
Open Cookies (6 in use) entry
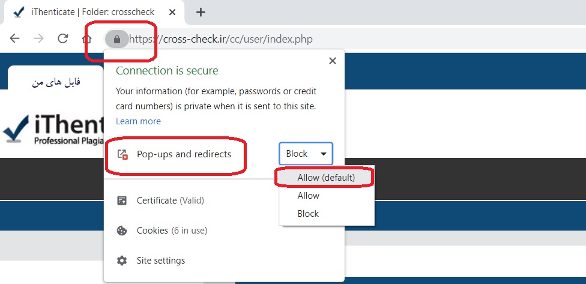tap(172, 231)
